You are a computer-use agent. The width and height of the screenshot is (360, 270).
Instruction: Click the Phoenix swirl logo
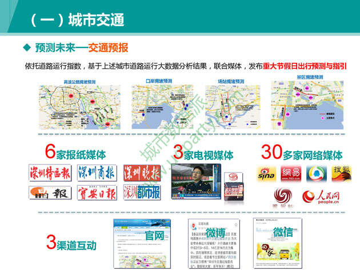(283, 197)
